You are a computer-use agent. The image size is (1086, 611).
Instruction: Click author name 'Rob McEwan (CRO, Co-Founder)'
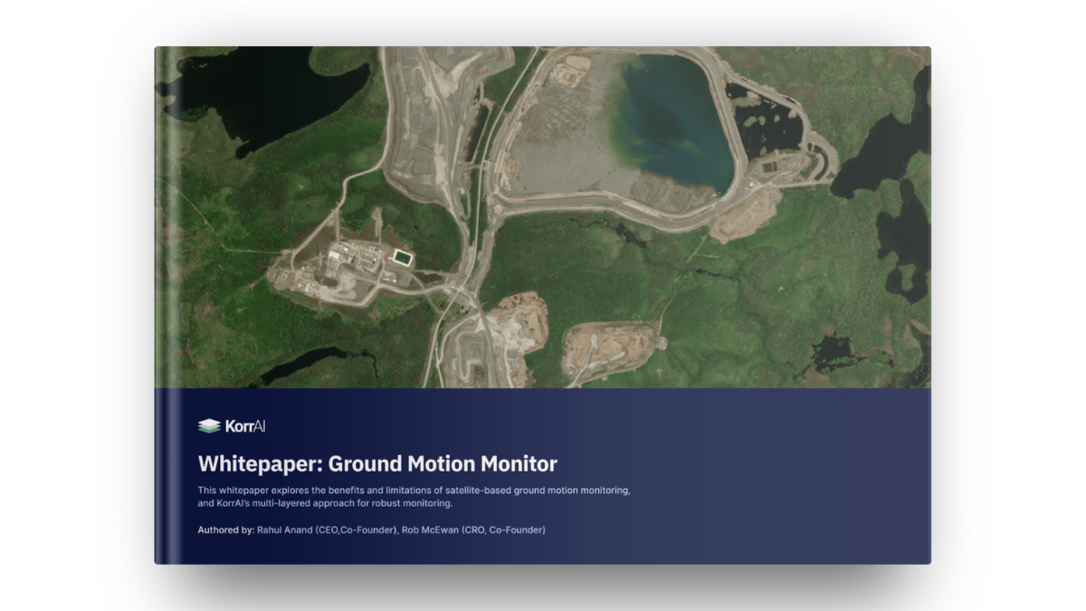click(x=473, y=530)
